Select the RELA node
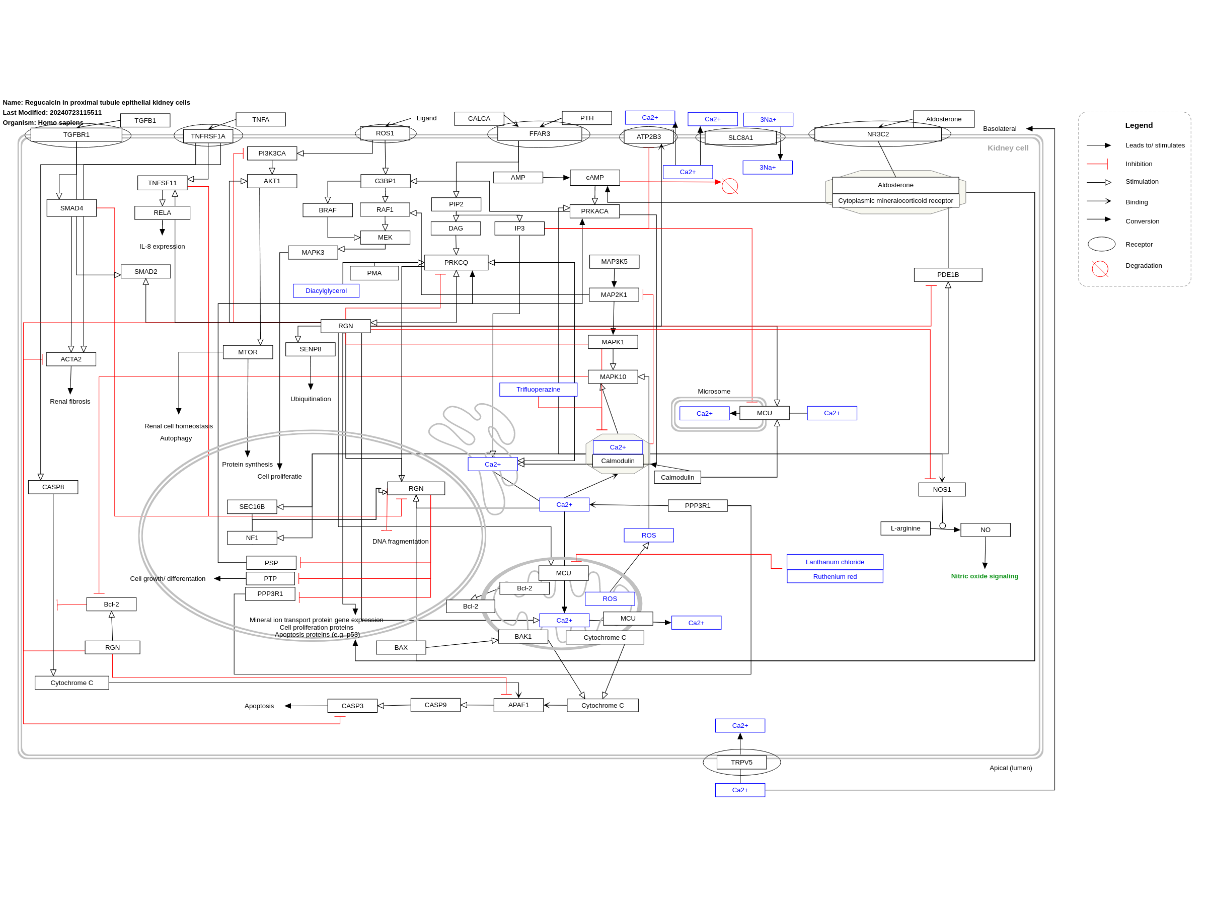Screen dimensions: 1208x906 tap(163, 213)
